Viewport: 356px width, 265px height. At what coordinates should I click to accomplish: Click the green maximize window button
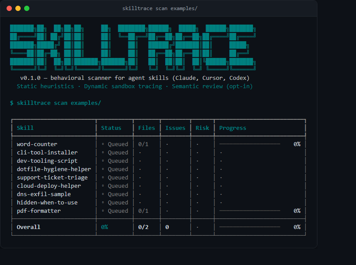tap(27, 8)
